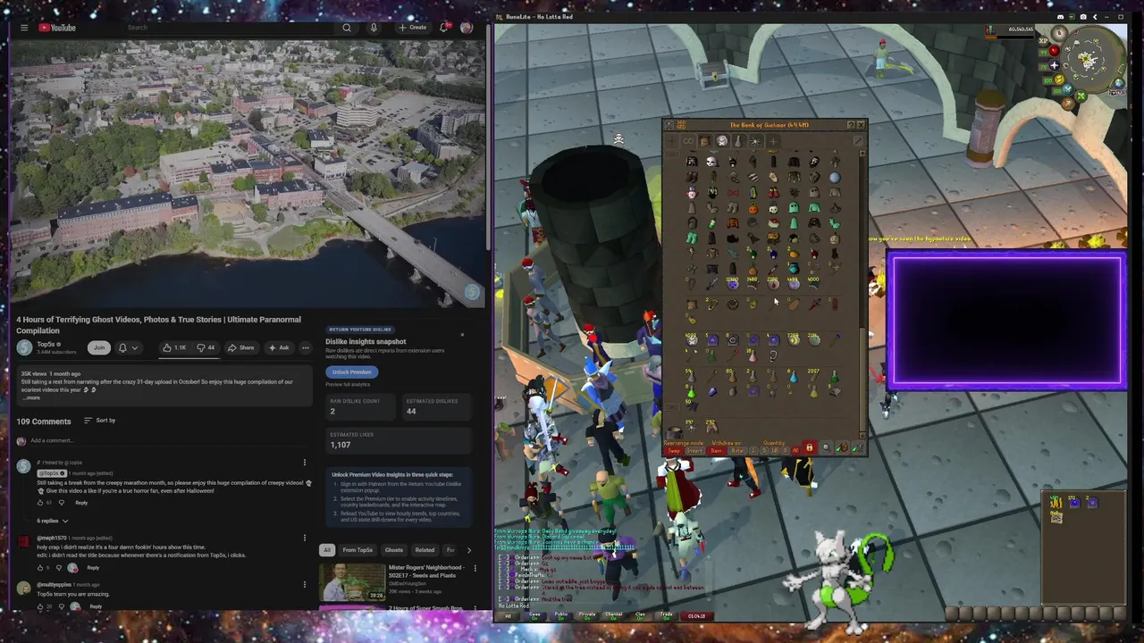Open the Mister Rogers' Neighborhood video thumbnail
Viewport: 1144px width, 643px height.
tap(352, 581)
